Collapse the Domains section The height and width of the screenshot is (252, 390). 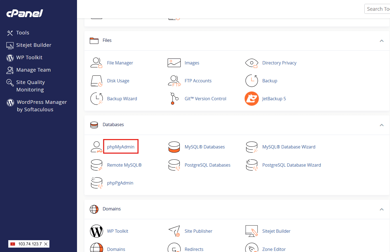pyautogui.click(x=382, y=209)
